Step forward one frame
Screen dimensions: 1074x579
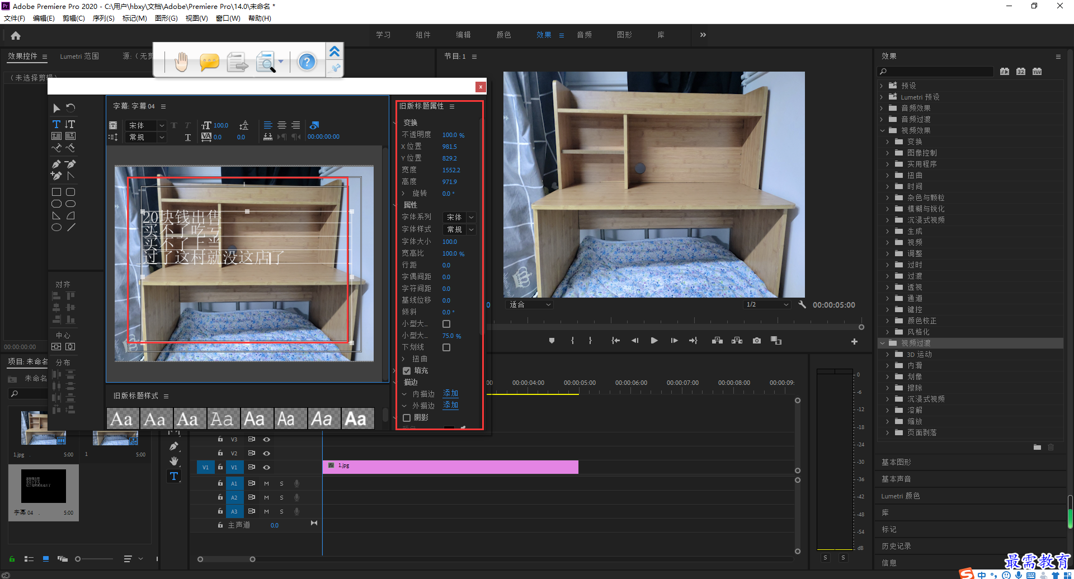click(x=674, y=341)
